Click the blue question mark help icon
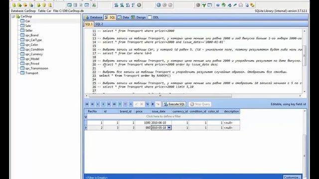319x179 pixels. tap(218, 5)
